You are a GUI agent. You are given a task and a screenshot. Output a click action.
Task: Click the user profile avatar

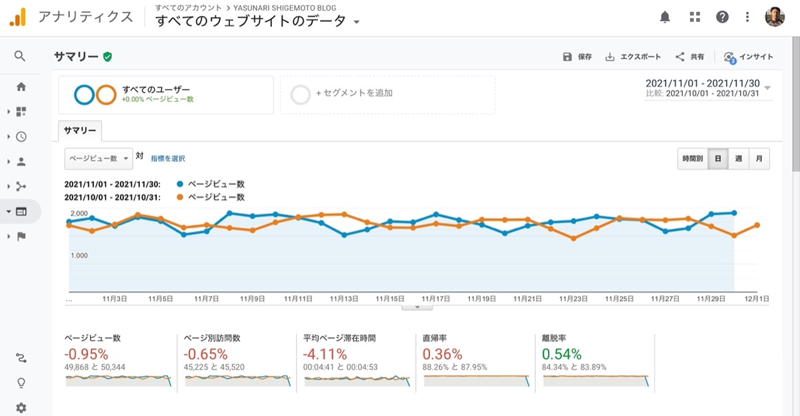click(x=775, y=17)
